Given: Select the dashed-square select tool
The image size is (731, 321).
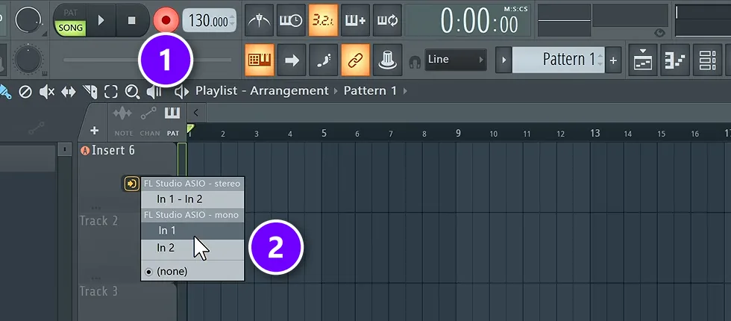Looking at the screenshot, I should [x=111, y=91].
